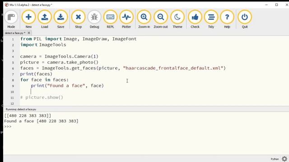Click line number 3 in the gutter
Viewport: 289px width, 162px height.
[x=13, y=51]
